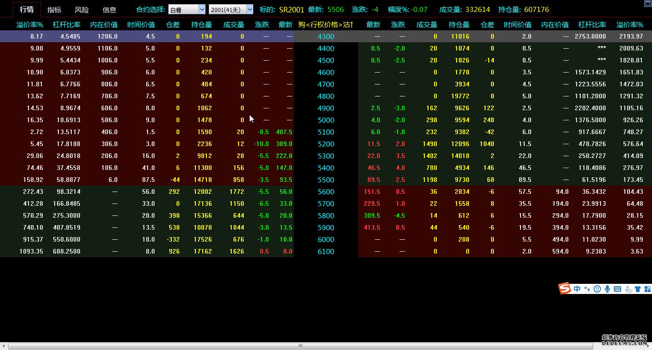
Task: Click the Sogou input method logo
Action: (565, 288)
